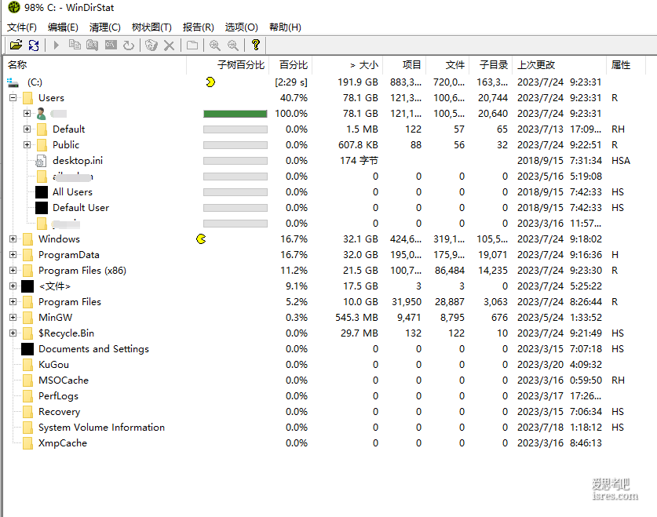
Task: Click the Zoom out toolbar icon
Action: pyautogui.click(x=233, y=45)
